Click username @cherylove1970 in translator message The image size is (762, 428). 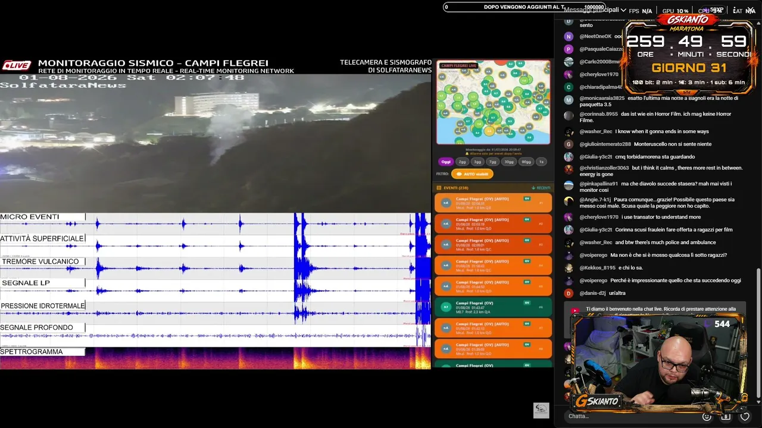(599, 217)
